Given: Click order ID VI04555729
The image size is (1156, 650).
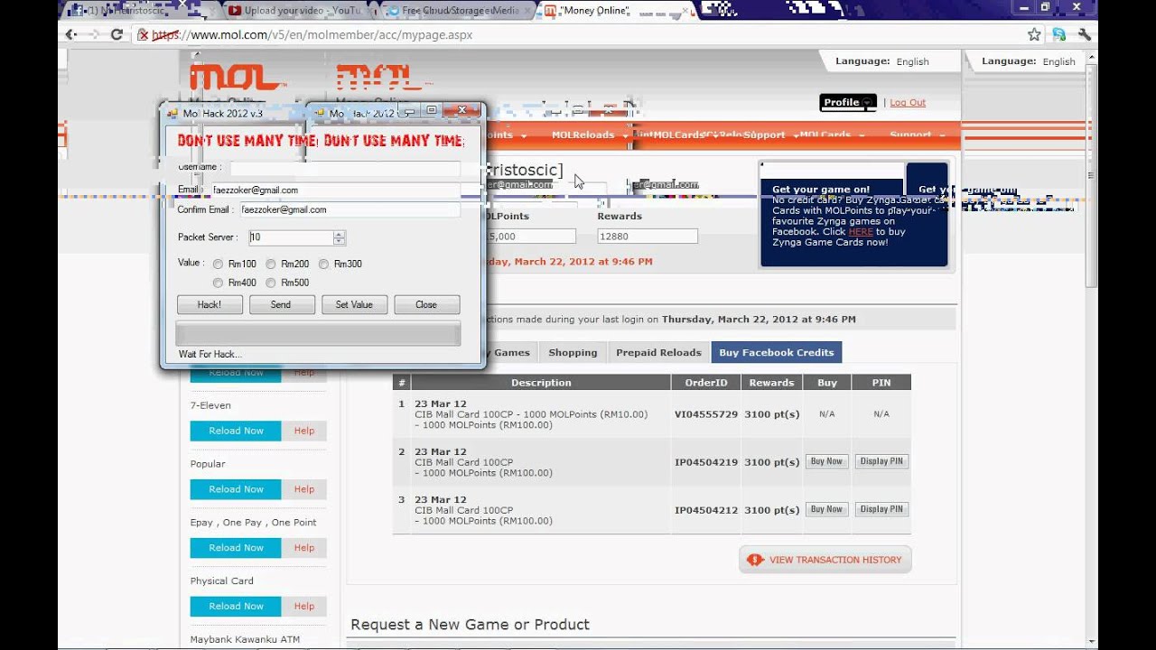Looking at the screenshot, I should (x=706, y=414).
